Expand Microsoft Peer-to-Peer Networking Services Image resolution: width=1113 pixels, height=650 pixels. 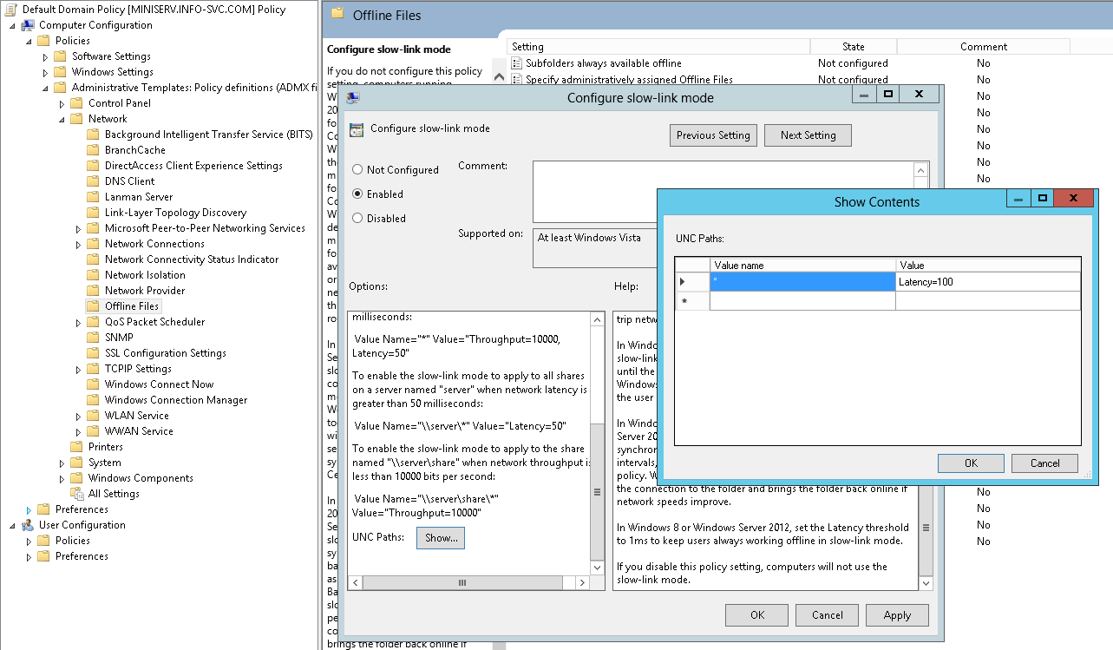[78, 229]
